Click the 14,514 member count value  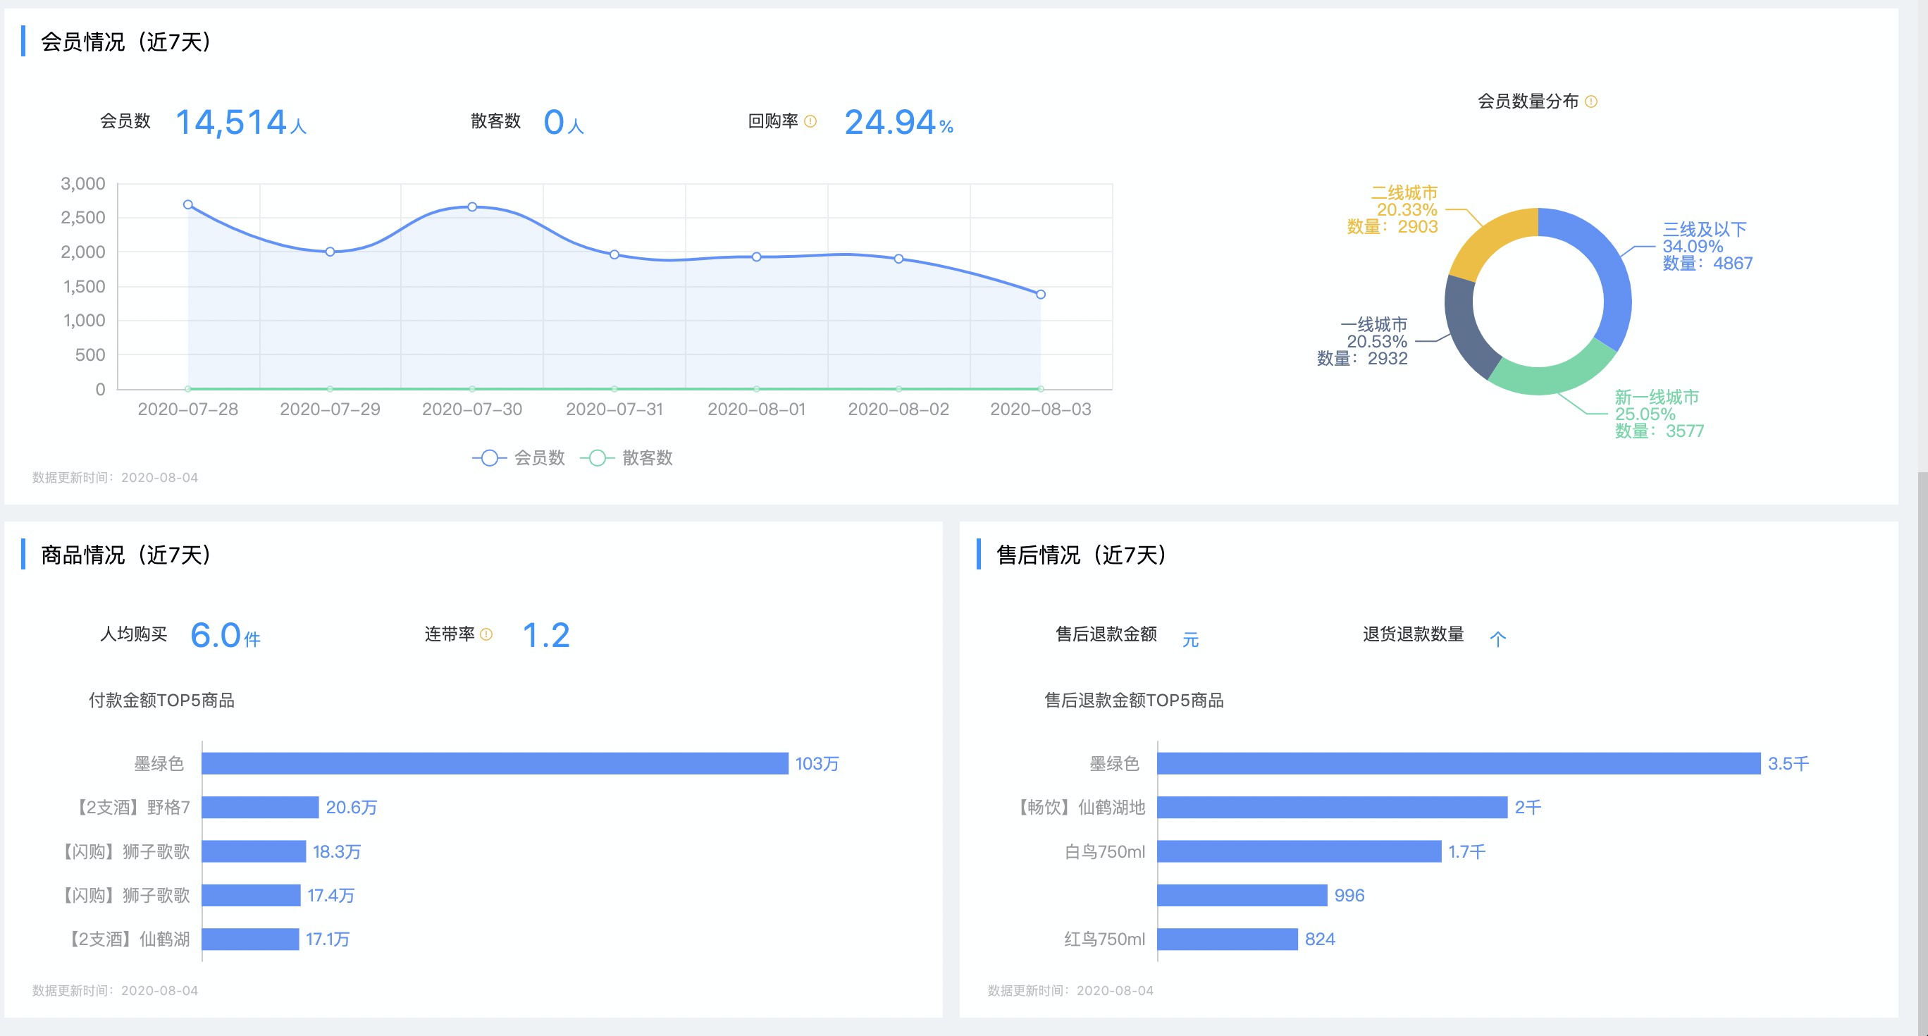pos(241,122)
